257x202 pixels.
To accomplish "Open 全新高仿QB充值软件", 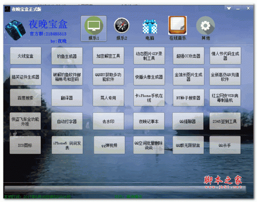I will click(x=225, y=77).
